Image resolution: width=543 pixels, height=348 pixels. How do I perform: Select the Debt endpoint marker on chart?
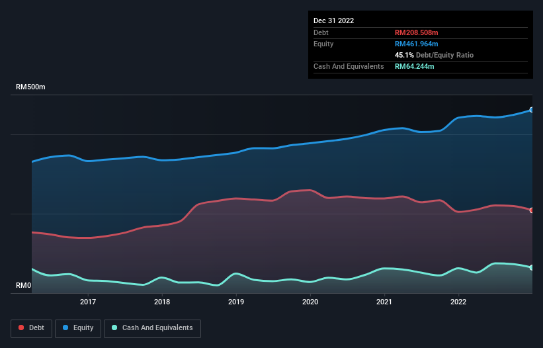(532, 210)
